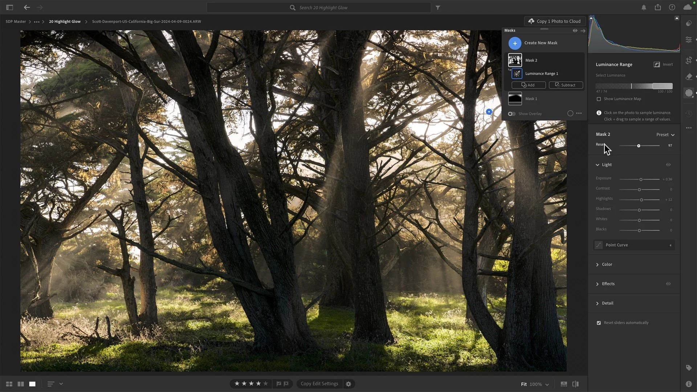Select the Healing eraser tool icon
Image resolution: width=697 pixels, height=392 pixels.
pos(689,77)
